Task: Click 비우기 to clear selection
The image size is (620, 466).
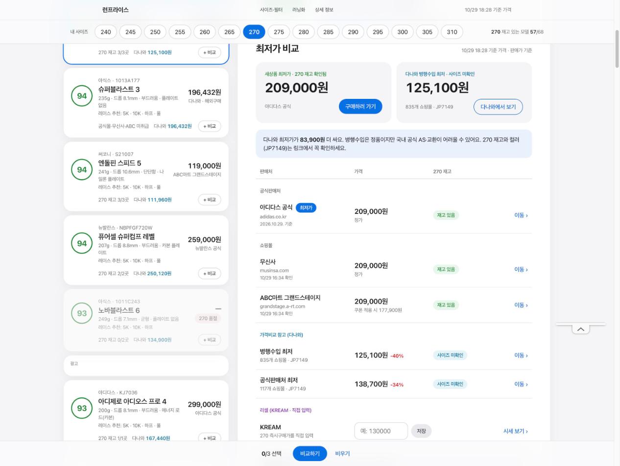Action: click(343, 454)
